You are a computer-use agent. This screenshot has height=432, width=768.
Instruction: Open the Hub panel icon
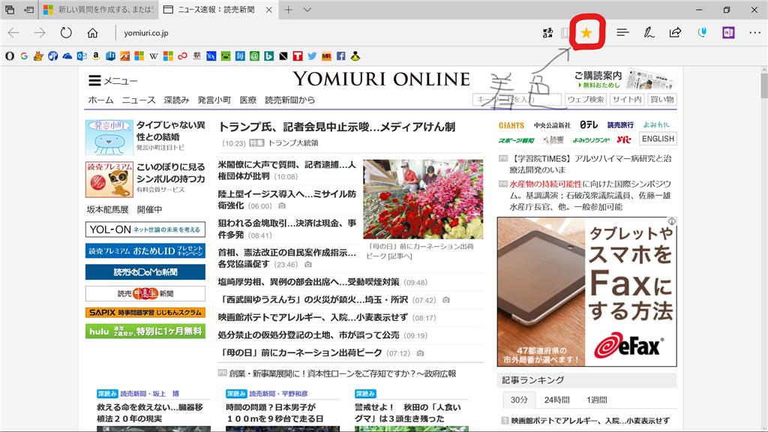coord(622,33)
